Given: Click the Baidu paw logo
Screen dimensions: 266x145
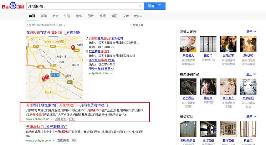Looking at the screenshot, I should click(x=13, y=5).
